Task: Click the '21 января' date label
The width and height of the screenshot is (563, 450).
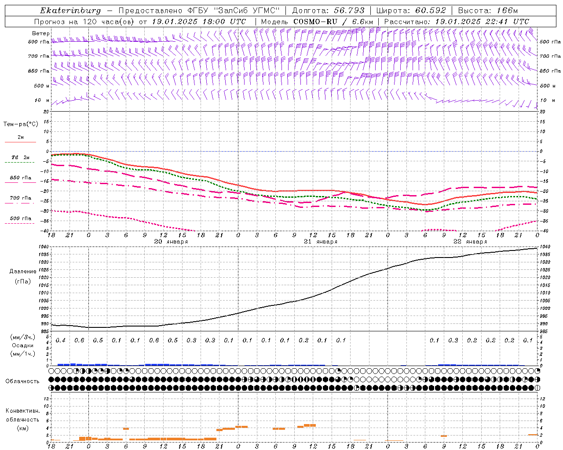Action: (321, 242)
